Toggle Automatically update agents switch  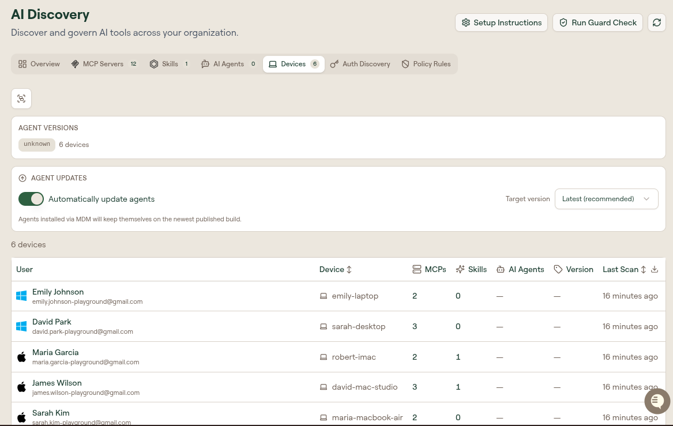31,199
